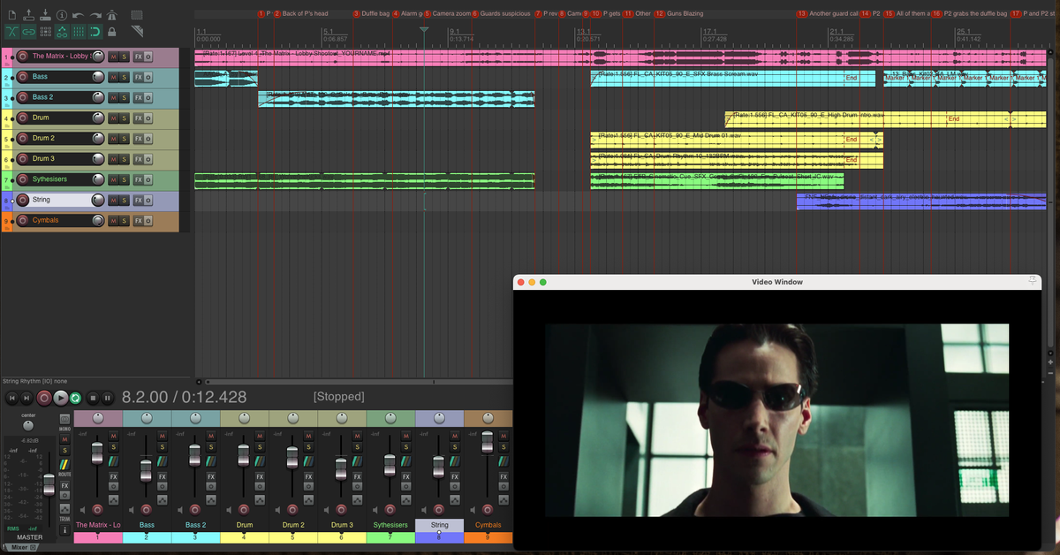This screenshot has width=1060, height=555.
Task: Click the Go to Start transport button
Action: [12, 399]
